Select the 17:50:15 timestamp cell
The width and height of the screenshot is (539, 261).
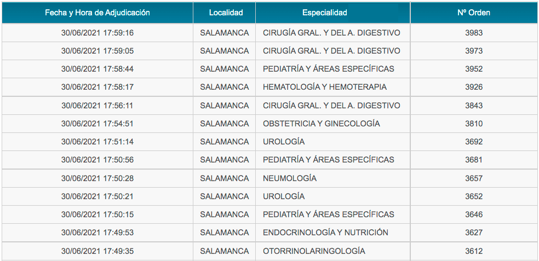pos(98,214)
